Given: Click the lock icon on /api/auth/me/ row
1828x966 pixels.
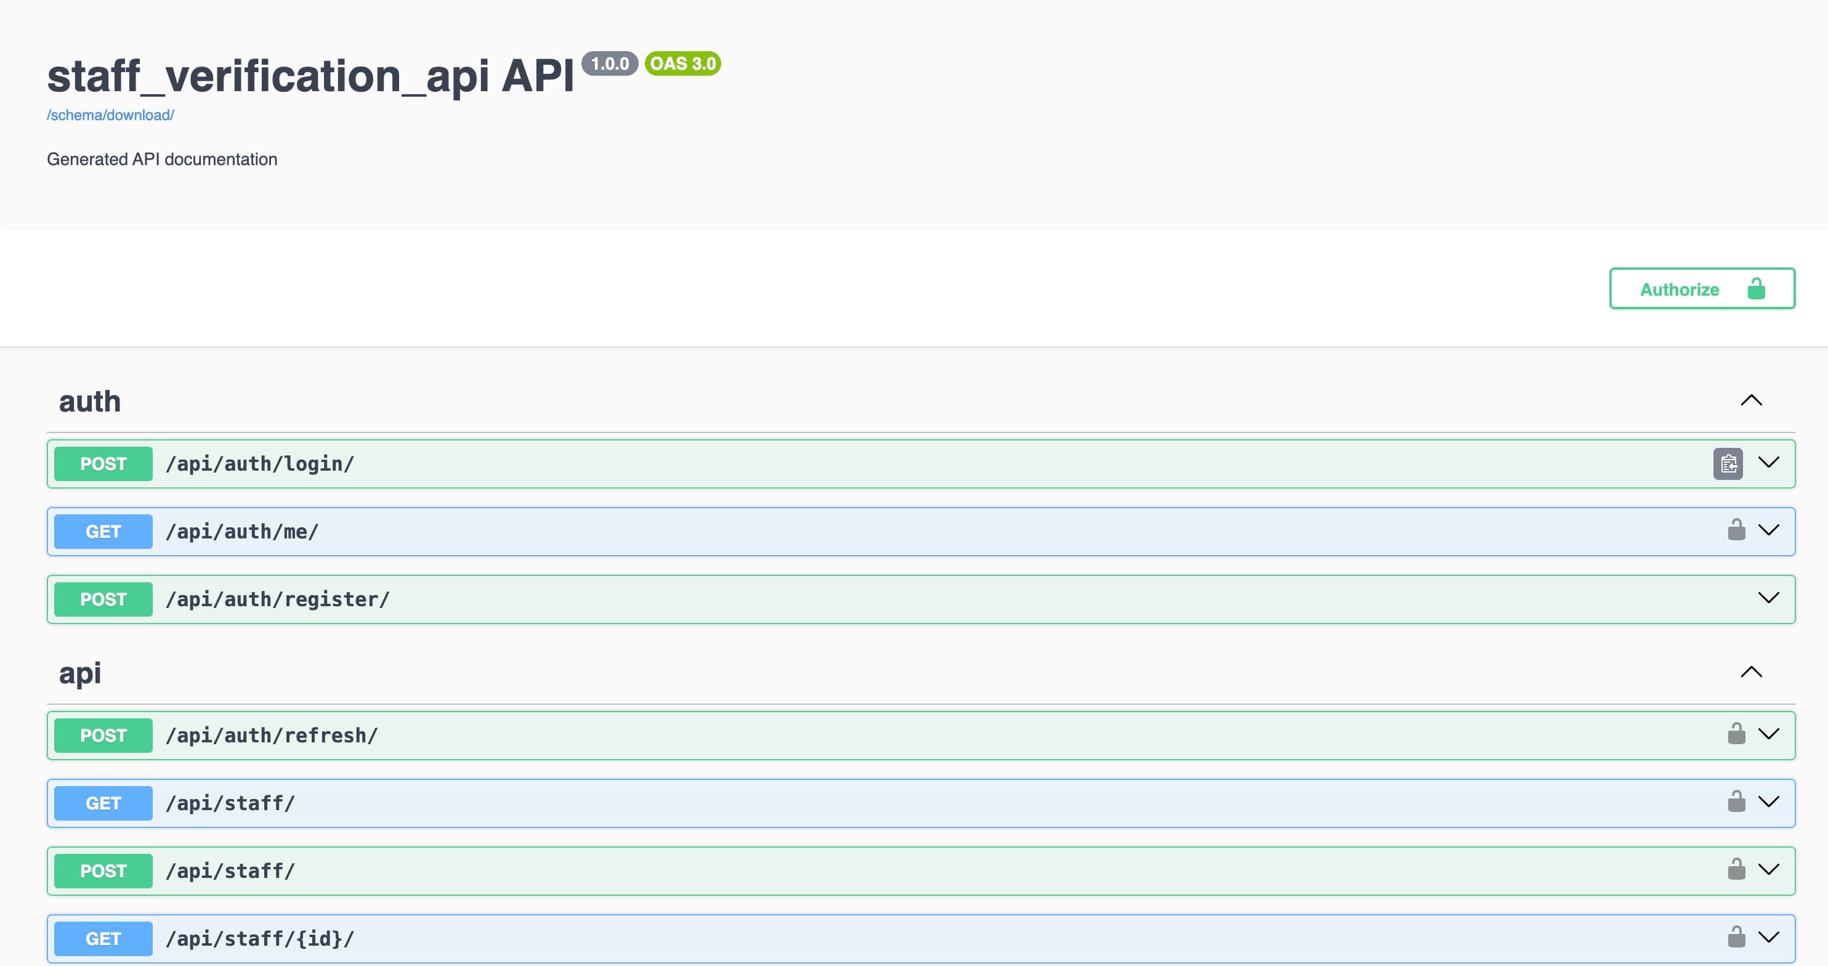Looking at the screenshot, I should pyautogui.click(x=1736, y=530).
